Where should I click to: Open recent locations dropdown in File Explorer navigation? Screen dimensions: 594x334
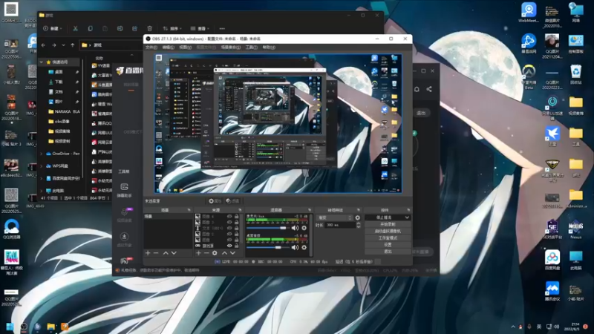point(63,45)
